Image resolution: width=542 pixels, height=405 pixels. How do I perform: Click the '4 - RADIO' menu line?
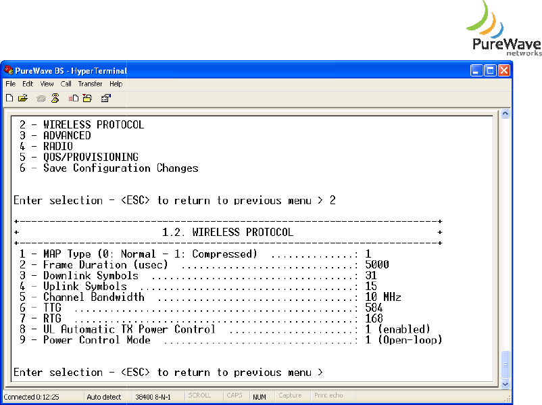point(46,146)
